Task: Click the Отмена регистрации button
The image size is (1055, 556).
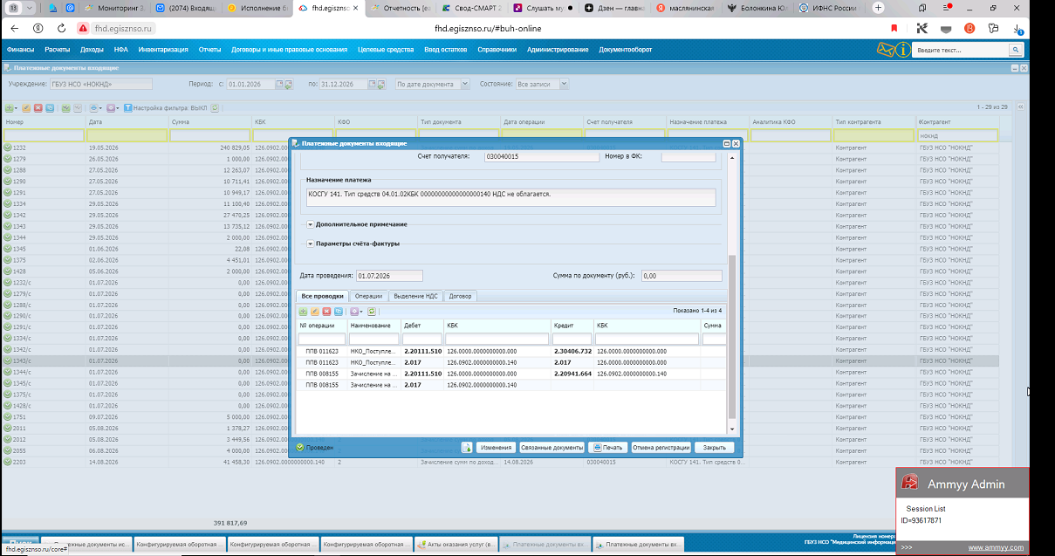Action: pyautogui.click(x=661, y=447)
